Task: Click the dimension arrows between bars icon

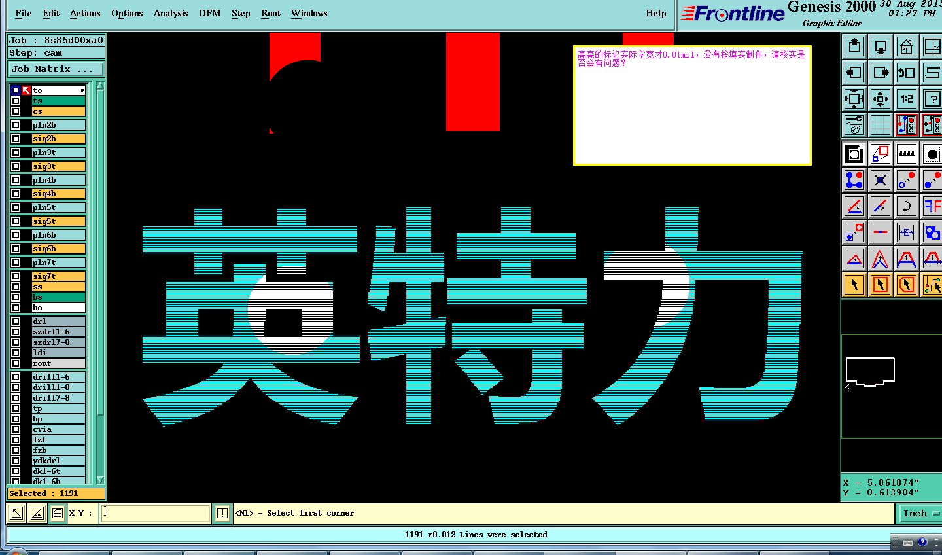Action: pyautogui.click(x=907, y=232)
